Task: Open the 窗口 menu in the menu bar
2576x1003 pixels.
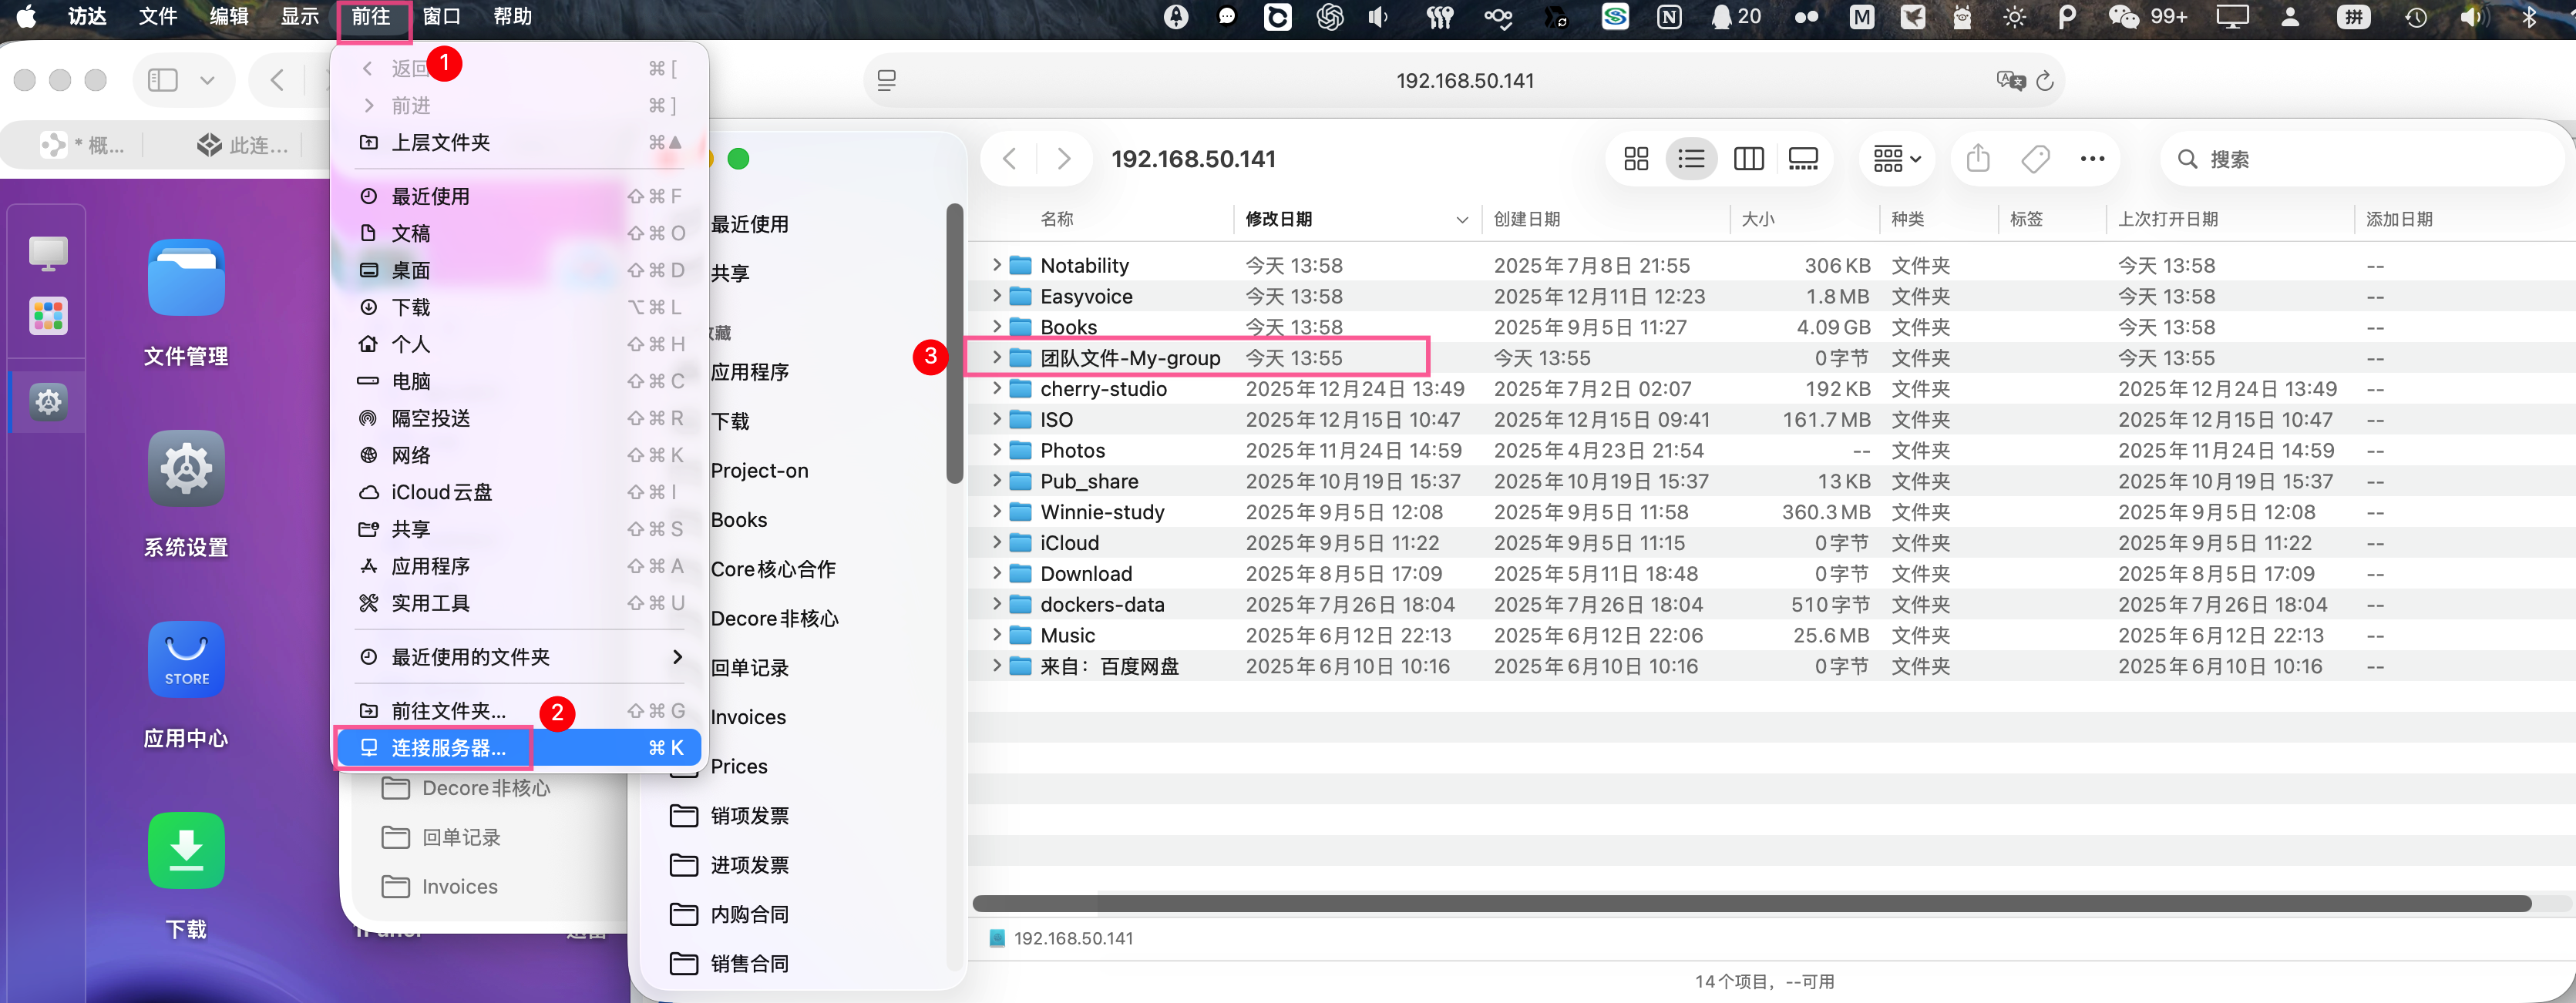Action: [x=440, y=16]
